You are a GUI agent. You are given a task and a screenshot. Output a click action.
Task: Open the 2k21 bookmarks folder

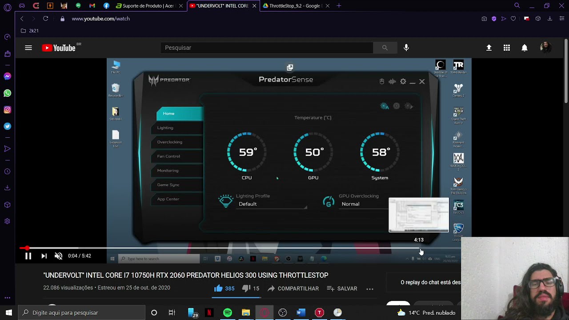(30, 31)
